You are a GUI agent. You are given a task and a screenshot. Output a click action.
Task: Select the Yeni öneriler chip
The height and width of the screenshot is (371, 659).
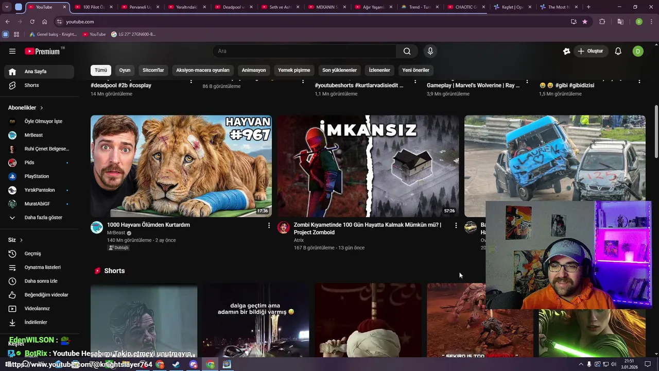click(416, 70)
